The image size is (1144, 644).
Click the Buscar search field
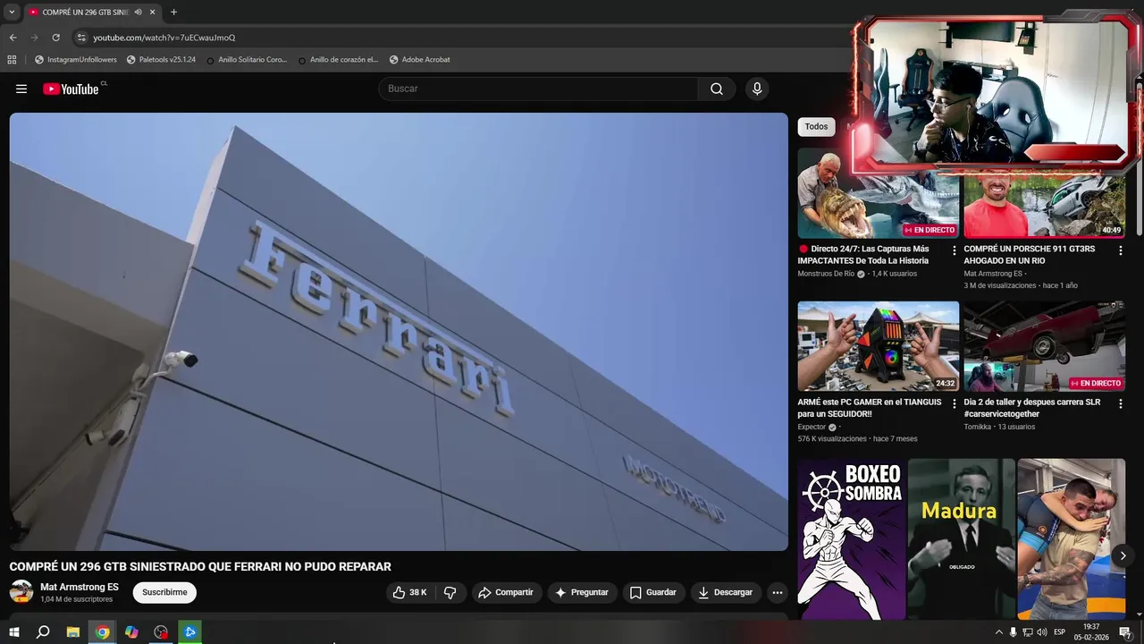pos(538,89)
